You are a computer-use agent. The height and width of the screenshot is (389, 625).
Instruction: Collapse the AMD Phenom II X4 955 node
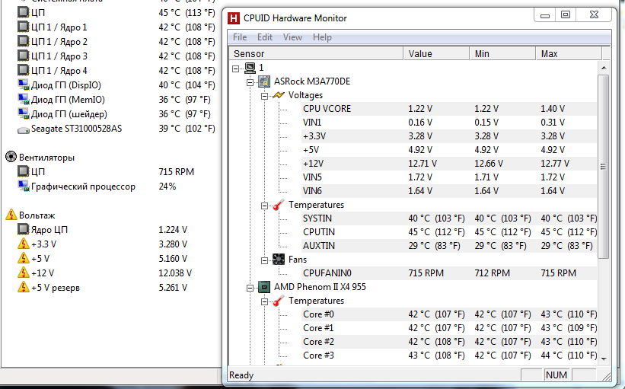[250, 288]
